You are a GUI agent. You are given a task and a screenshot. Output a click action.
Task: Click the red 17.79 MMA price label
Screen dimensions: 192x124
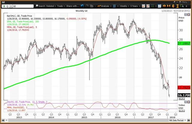coord(184,88)
